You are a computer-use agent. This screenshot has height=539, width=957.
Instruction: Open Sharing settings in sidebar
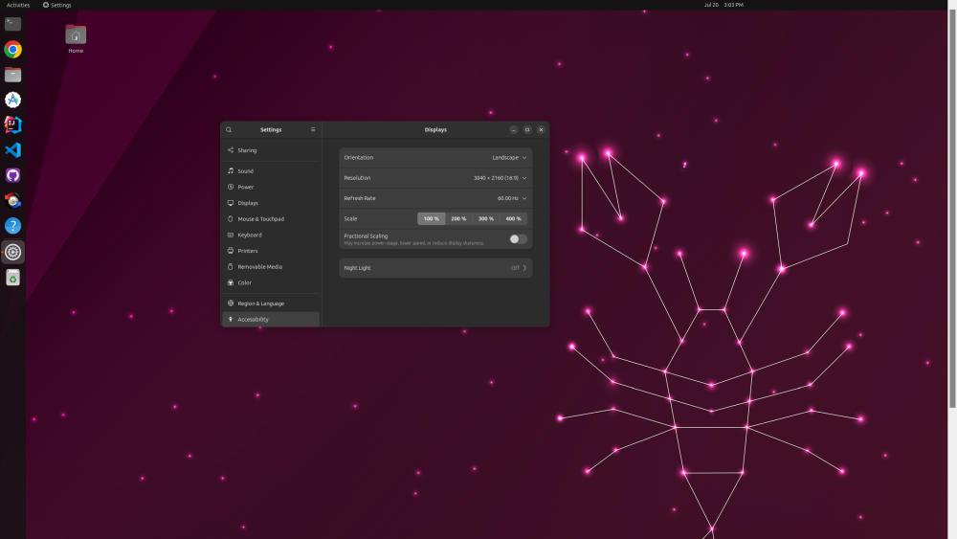coord(271,150)
